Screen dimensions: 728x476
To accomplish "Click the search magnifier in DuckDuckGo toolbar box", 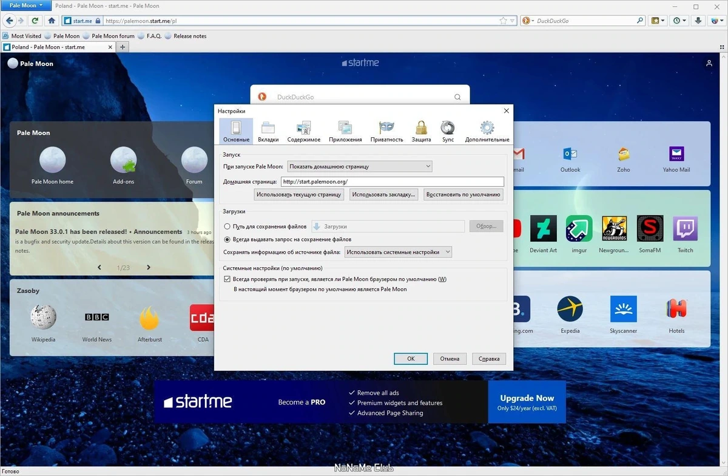I will point(640,21).
